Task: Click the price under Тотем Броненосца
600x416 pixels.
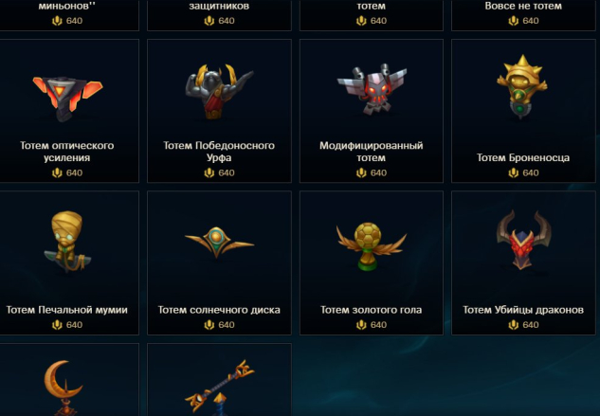Action: 523,172
